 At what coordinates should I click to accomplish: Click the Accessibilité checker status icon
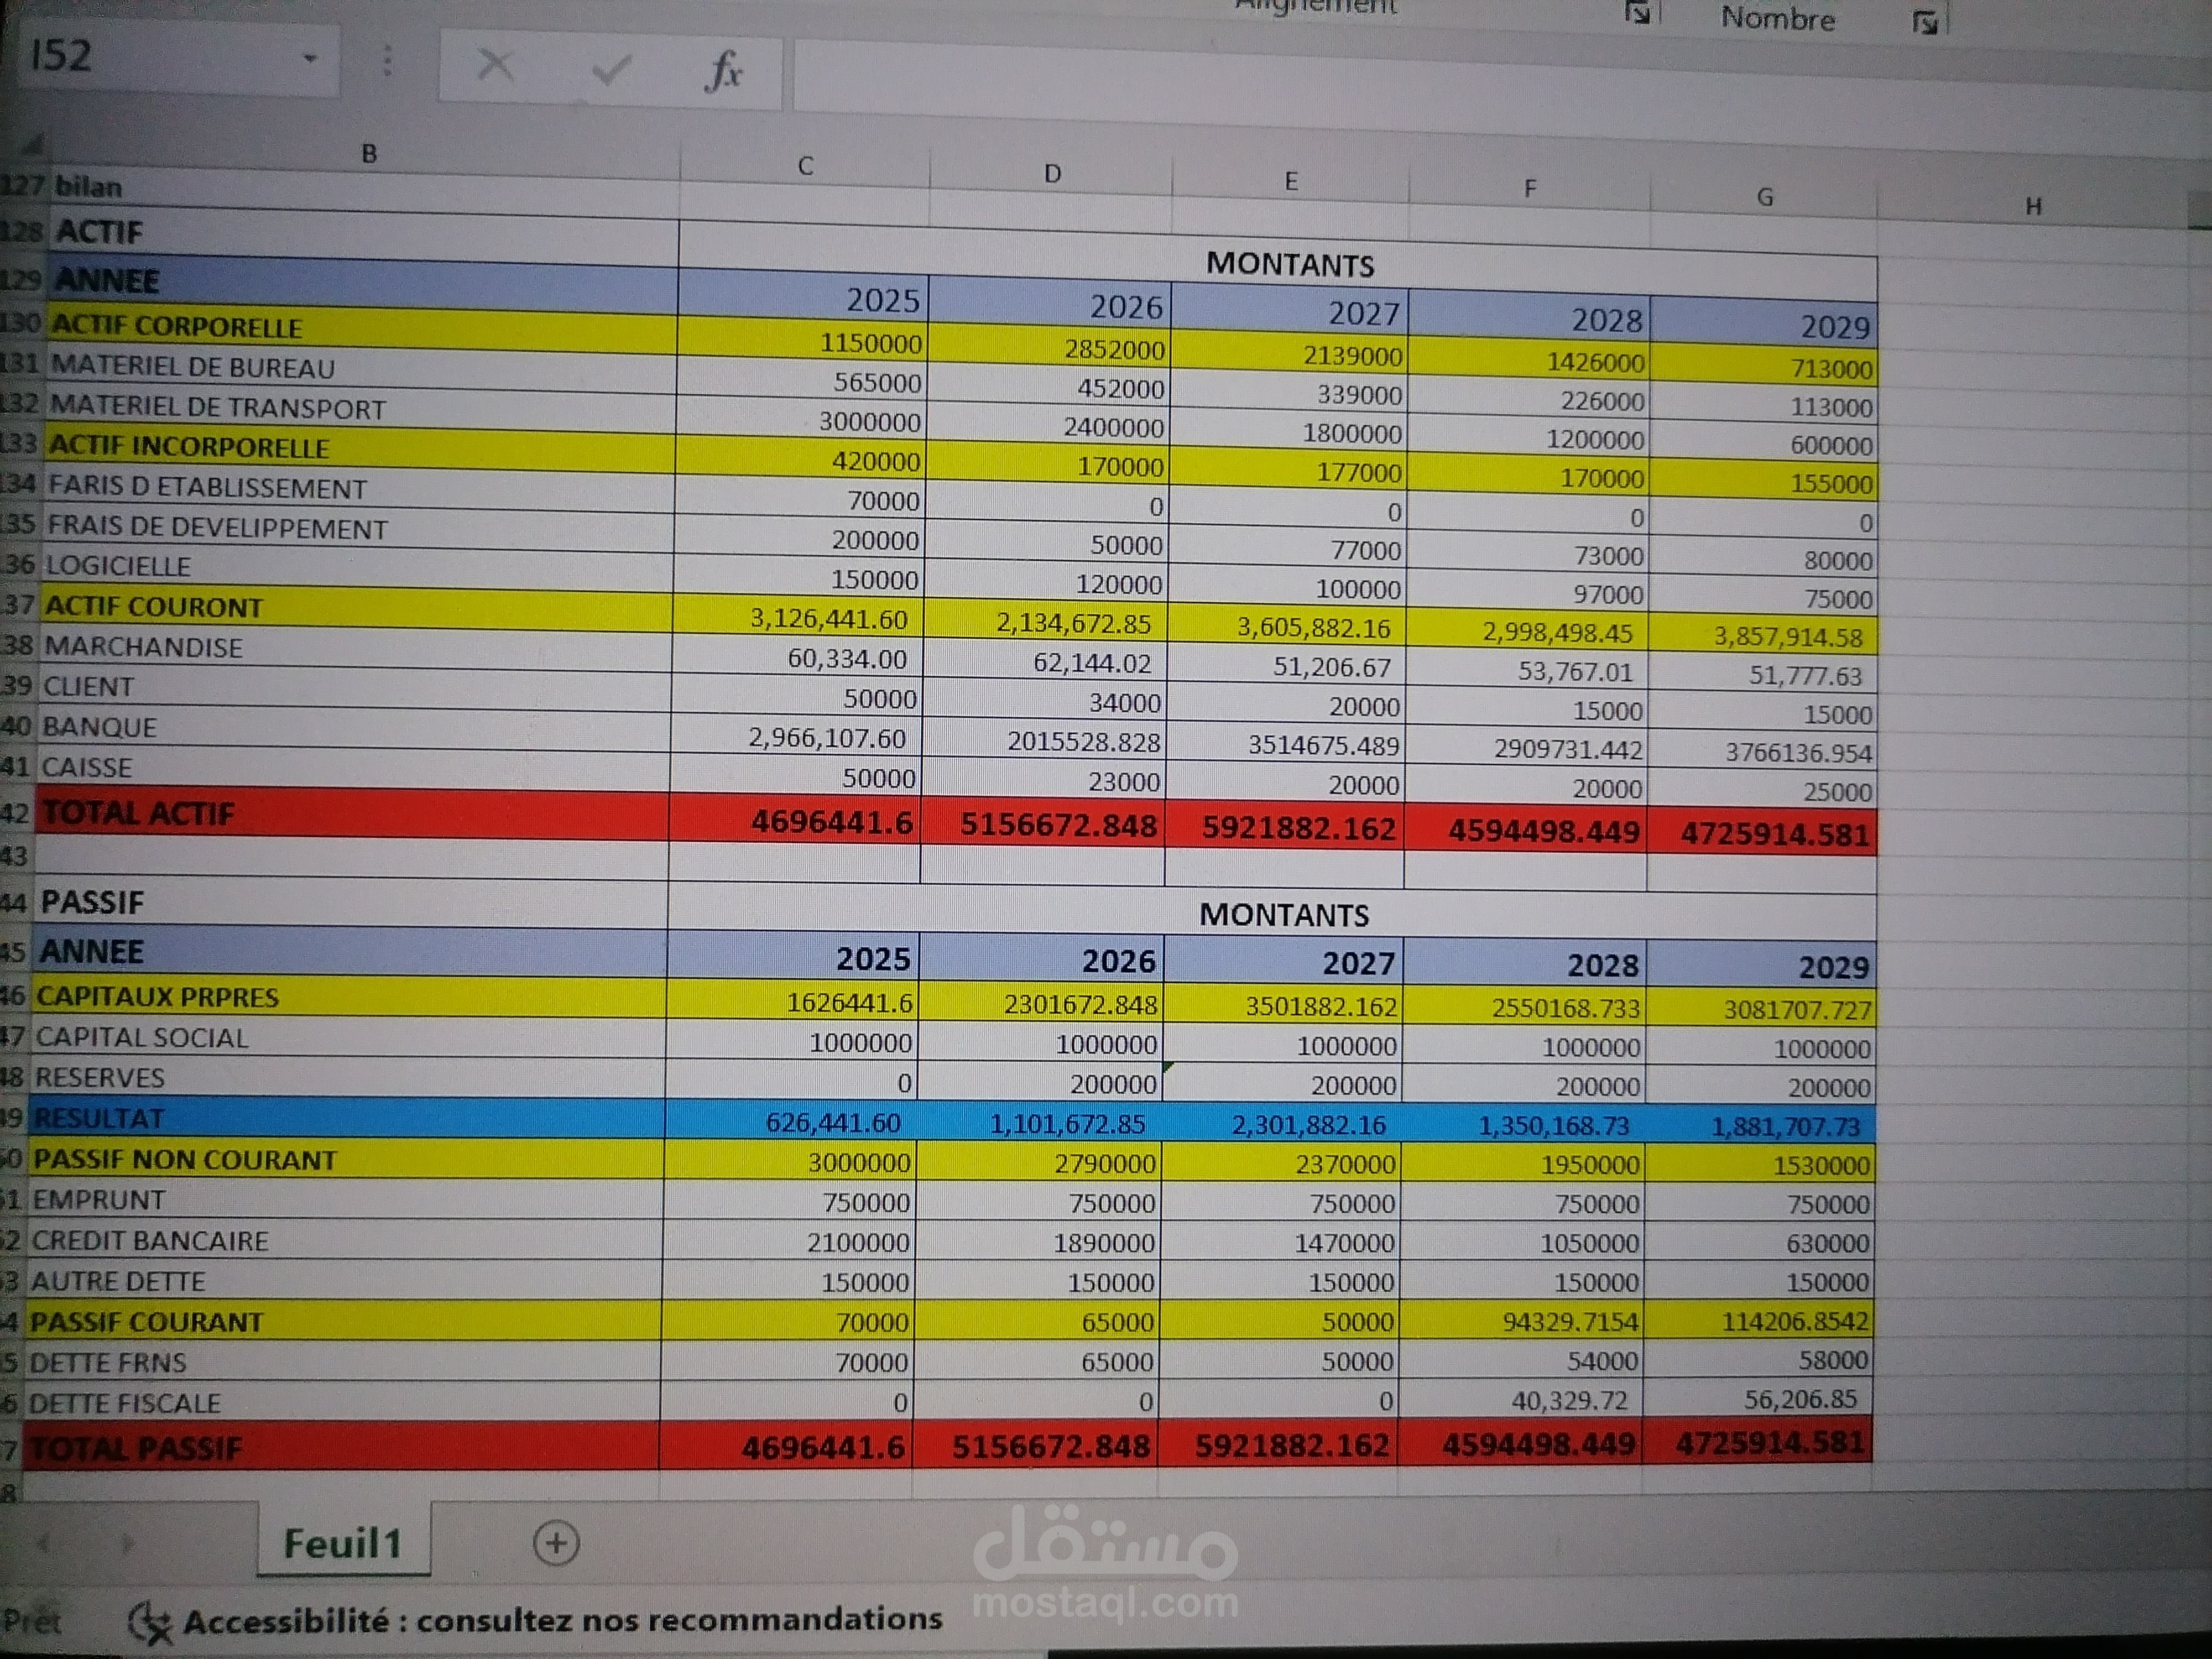[150, 1622]
